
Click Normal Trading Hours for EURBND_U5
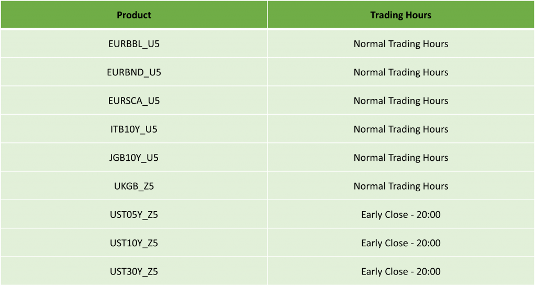[401, 72]
